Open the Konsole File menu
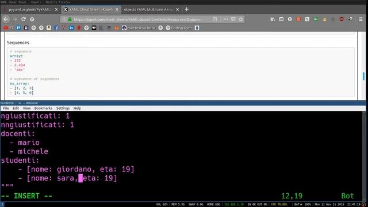 6,108
